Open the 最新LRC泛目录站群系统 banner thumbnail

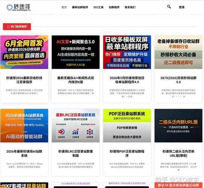click(x=76, y=126)
